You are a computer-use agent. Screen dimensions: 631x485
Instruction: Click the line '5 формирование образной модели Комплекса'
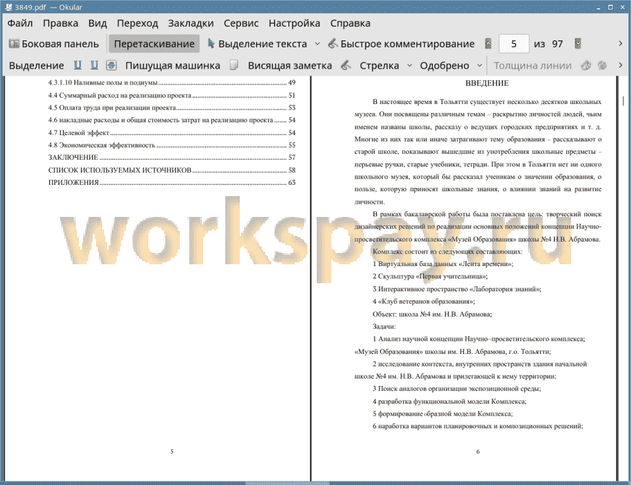pyautogui.click(x=443, y=414)
